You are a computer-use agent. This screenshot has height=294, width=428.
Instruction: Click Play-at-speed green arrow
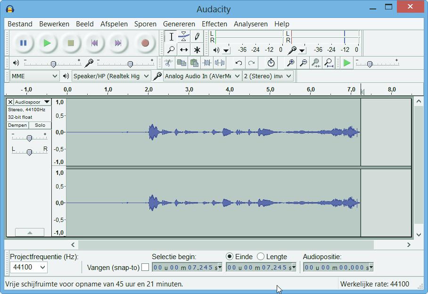point(346,63)
